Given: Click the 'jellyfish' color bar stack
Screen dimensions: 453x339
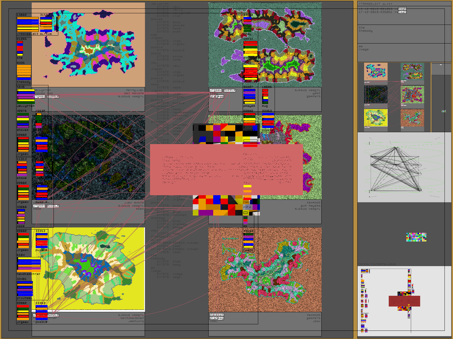Looking at the screenshot, I should [x=26, y=96].
